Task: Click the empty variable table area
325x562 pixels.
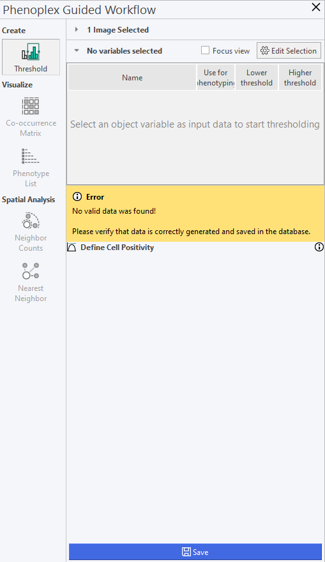Action: [195, 137]
